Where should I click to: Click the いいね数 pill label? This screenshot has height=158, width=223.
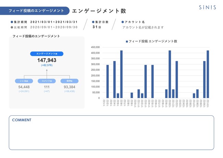pos(24,81)
